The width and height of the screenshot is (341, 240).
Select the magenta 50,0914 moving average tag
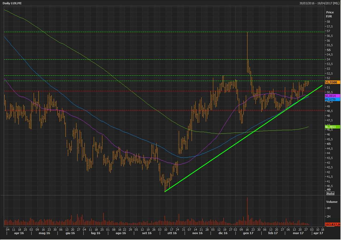pyautogui.click(x=332, y=96)
